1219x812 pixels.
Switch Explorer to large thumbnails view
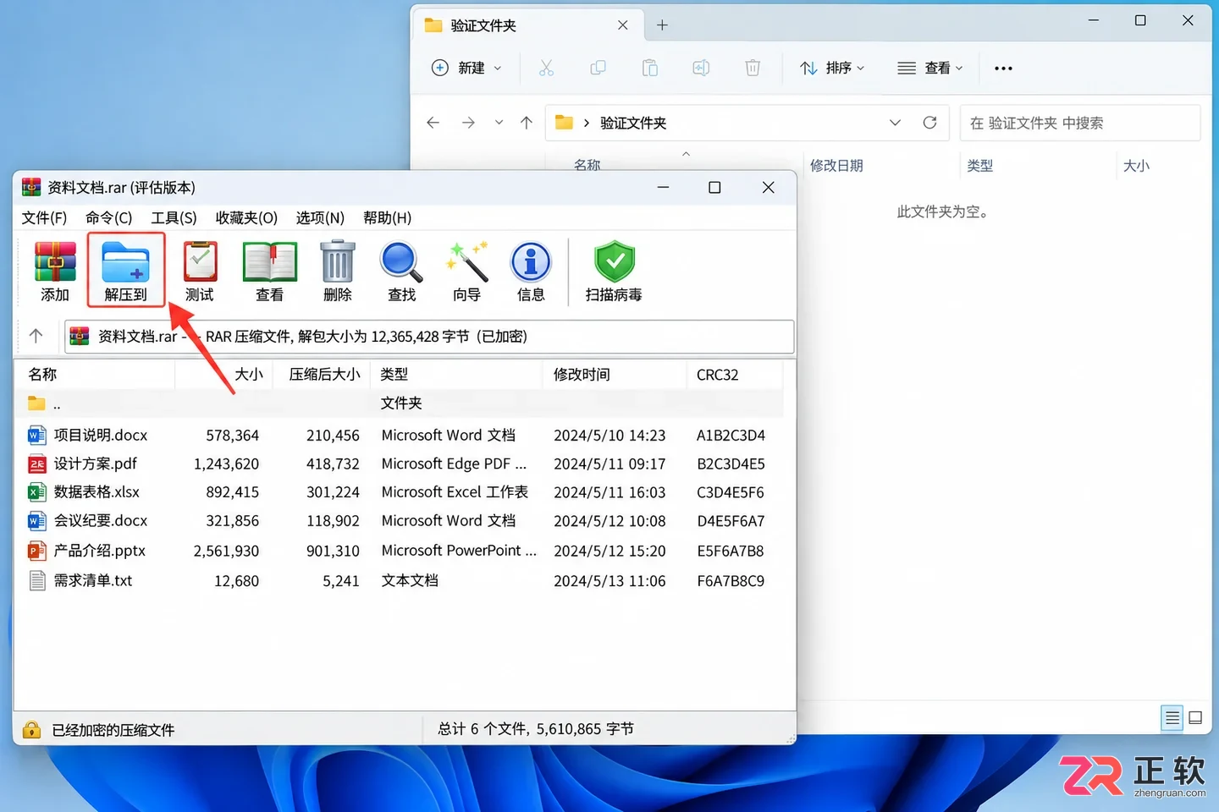(x=1195, y=718)
